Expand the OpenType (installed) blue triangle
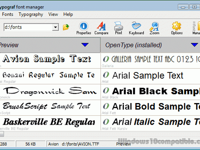Viewport: 200px width, 150px height. coord(194,45)
